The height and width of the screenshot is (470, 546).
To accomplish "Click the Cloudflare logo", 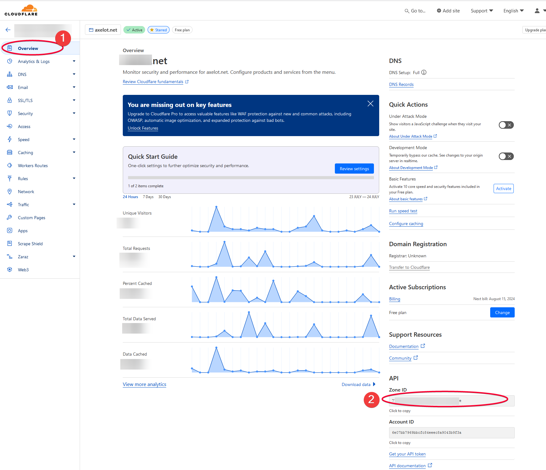I will [x=21, y=10].
